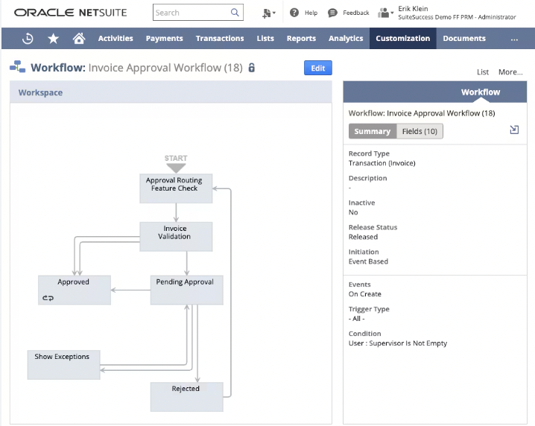Viewport: 535px width, 426px height.
Task: Click the Feedback speech bubble icon
Action: [x=332, y=13]
